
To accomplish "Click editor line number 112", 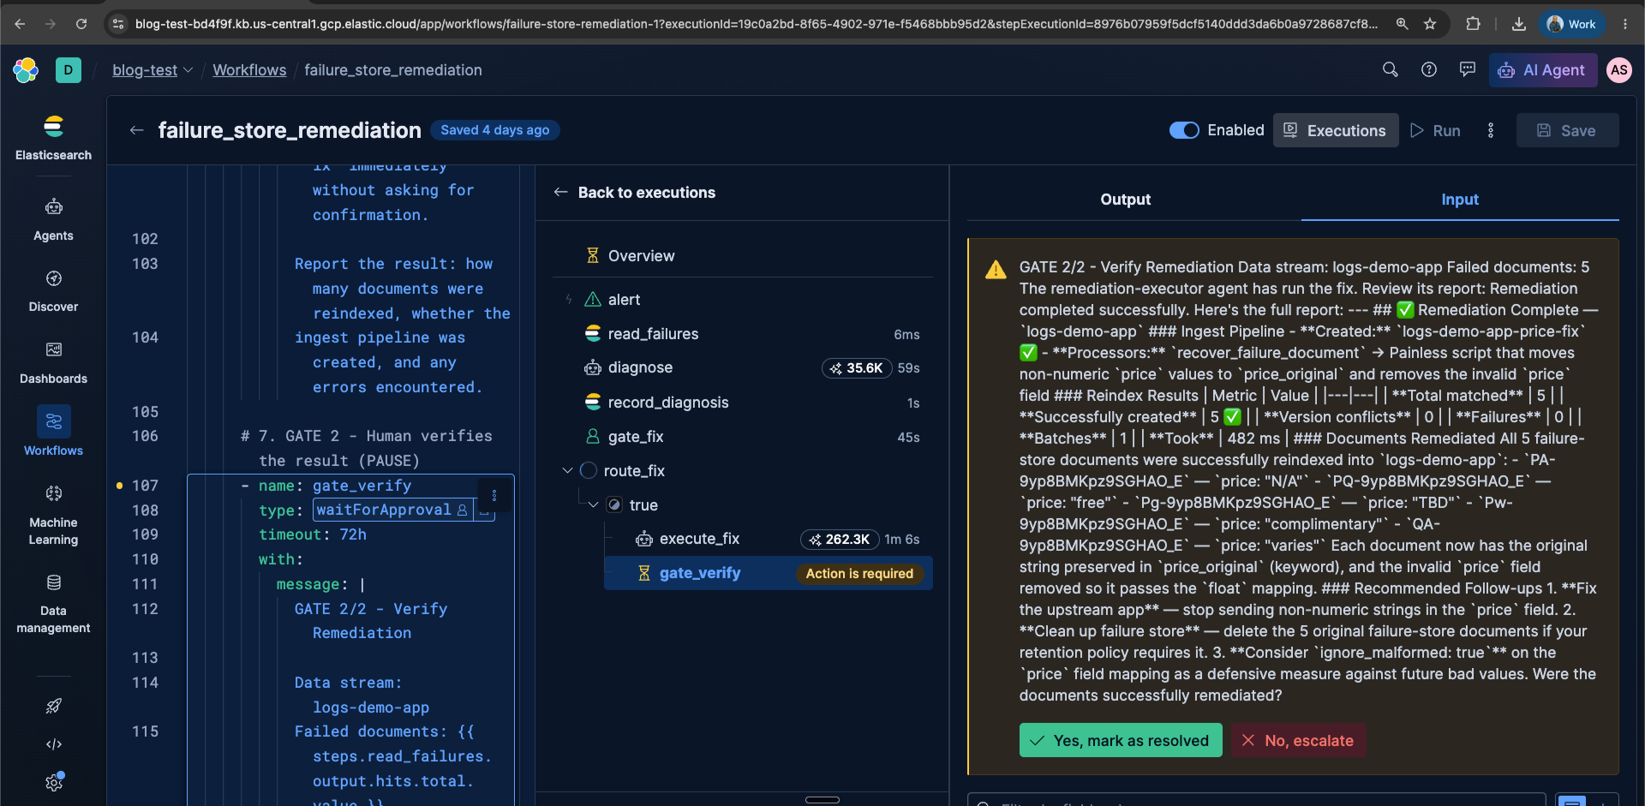I will click(x=145, y=609).
